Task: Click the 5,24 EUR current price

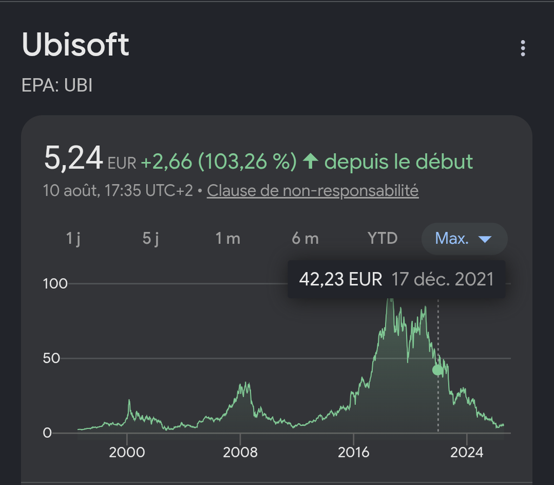Action: [x=90, y=159]
